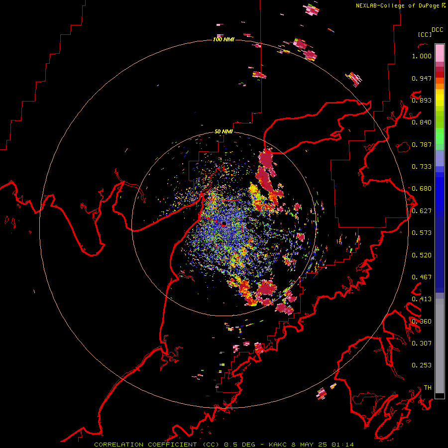
Task: Click the 50 NMI range ring label
Action: point(224,131)
